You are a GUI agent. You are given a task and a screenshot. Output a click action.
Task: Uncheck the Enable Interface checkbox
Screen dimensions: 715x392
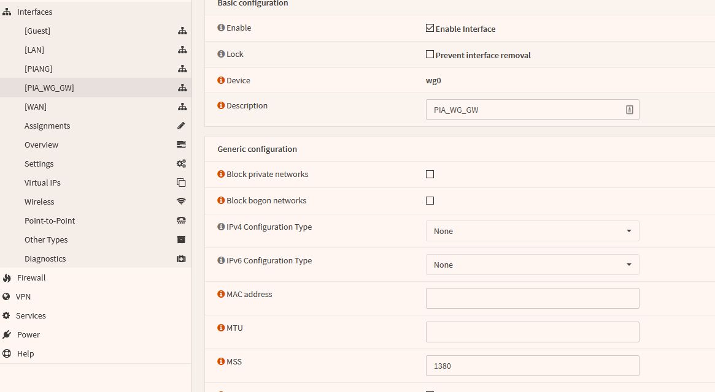coord(430,28)
